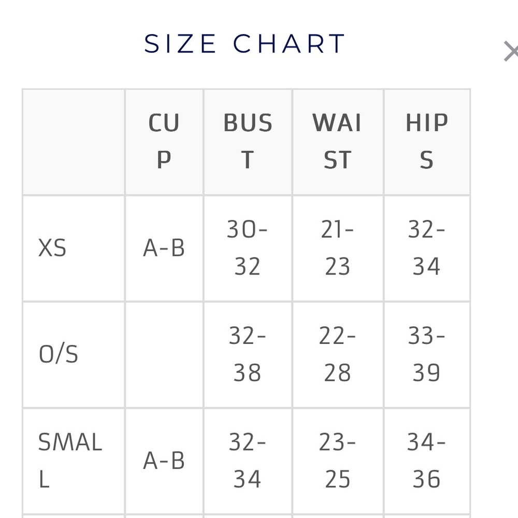Select the HIPS column header
518x518 pixels.
(426, 141)
